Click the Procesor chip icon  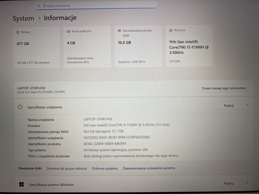tap(171, 30)
